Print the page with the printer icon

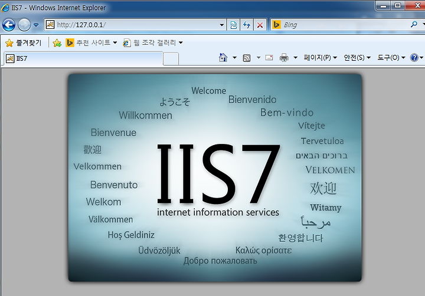[284, 58]
